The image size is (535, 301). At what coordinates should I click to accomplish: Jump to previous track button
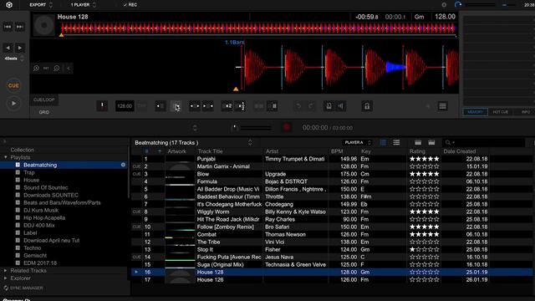tap(8, 27)
